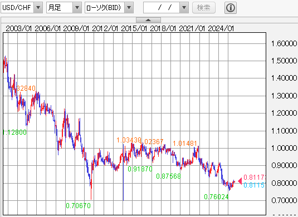Image resolution: width=298 pixels, height=217 pixels.
Task: Click the 1.20000 price axis label
Action: [x=284, y=113]
